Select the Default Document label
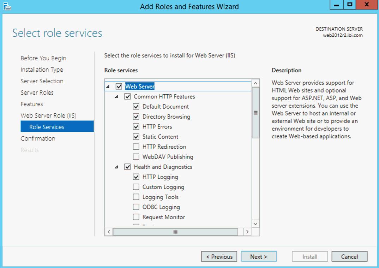Viewport: 379px width, 268px height. pos(166,107)
